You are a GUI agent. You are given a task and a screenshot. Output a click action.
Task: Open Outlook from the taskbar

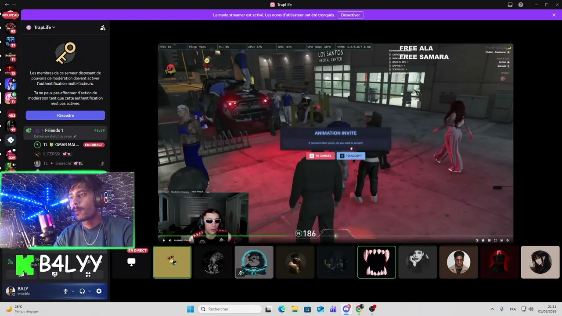(321, 309)
